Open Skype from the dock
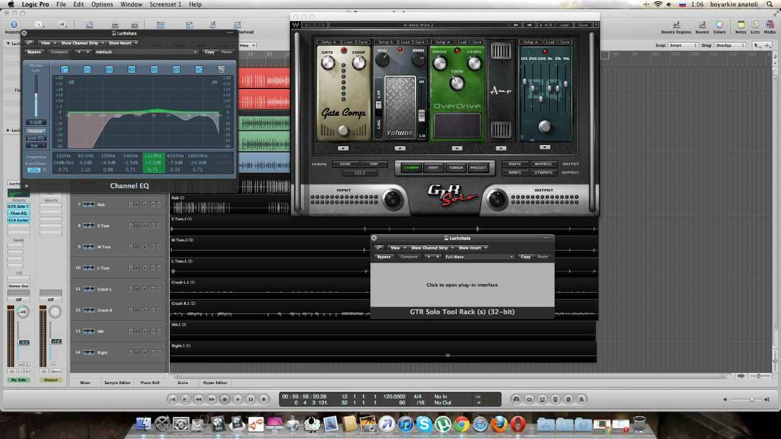The width and height of the screenshot is (781, 439). 425,424
